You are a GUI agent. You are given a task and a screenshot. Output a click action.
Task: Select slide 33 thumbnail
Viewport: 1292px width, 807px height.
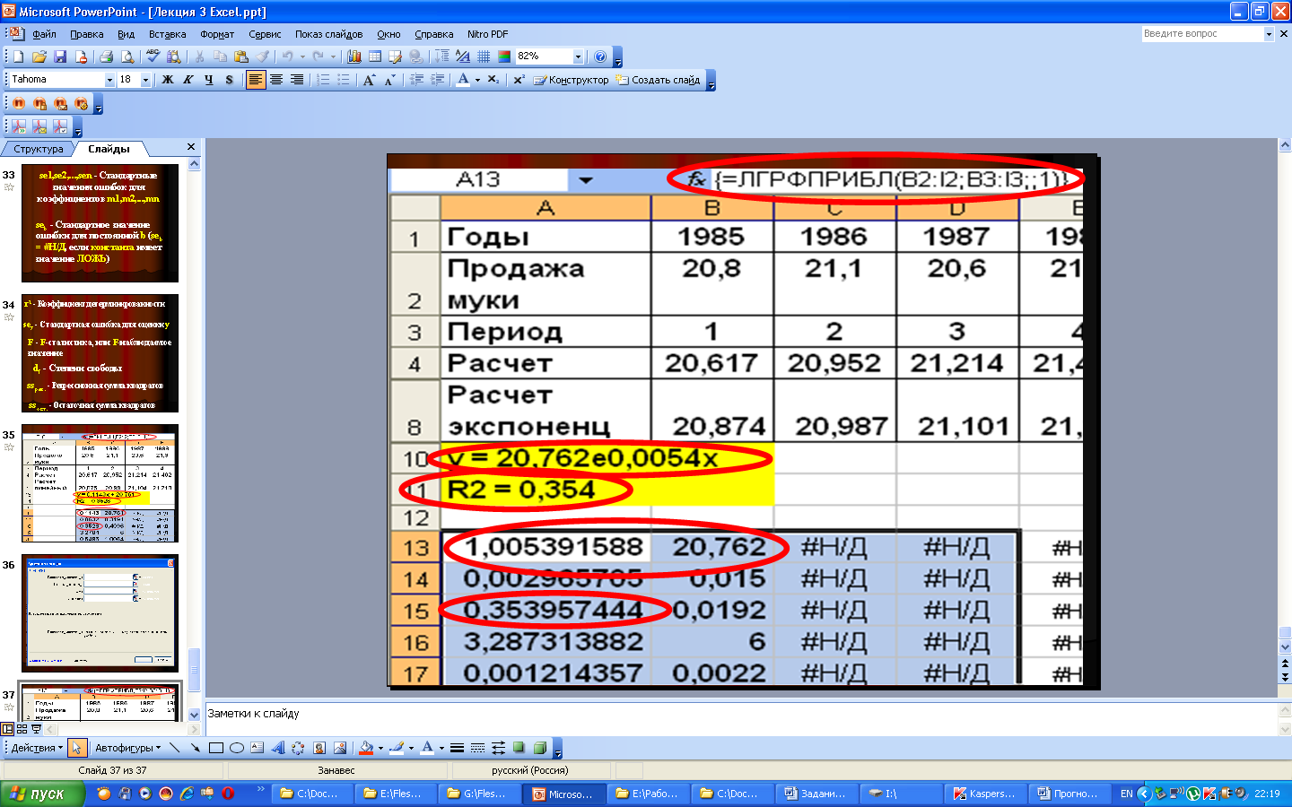[x=100, y=223]
